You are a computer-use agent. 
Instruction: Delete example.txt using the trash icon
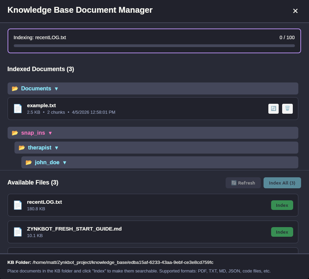coord(287,109)
